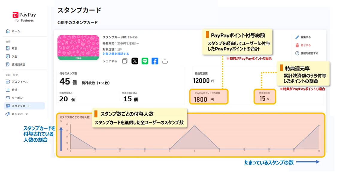Image resolution: width=338 pixels, height=172 pixels.
Task: Click the スタンプ数ごとの付与人数 chart title
Action: tap(74, 117)
